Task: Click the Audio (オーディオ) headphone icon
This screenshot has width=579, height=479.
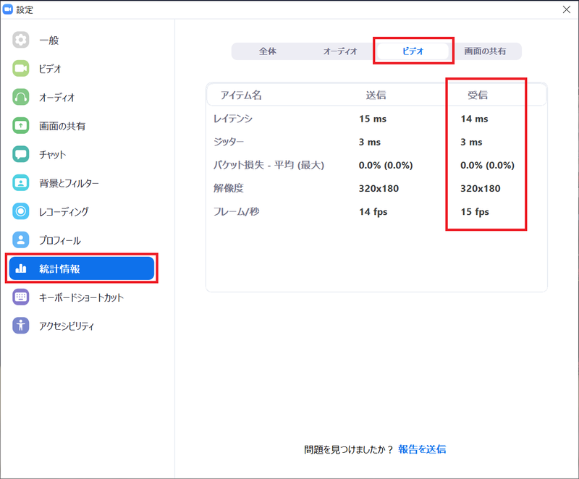Action: pyautogui.click(x=21, y=97)
